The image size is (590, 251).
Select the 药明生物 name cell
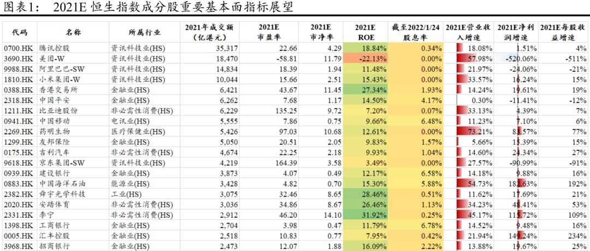55,132
